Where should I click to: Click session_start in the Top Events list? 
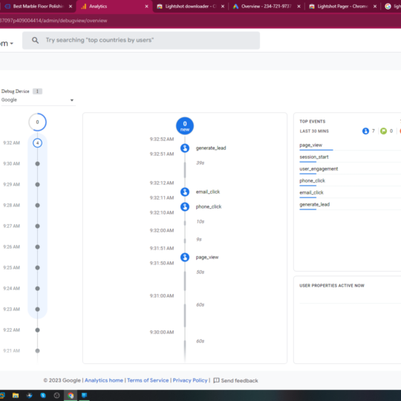click(314, 157)
